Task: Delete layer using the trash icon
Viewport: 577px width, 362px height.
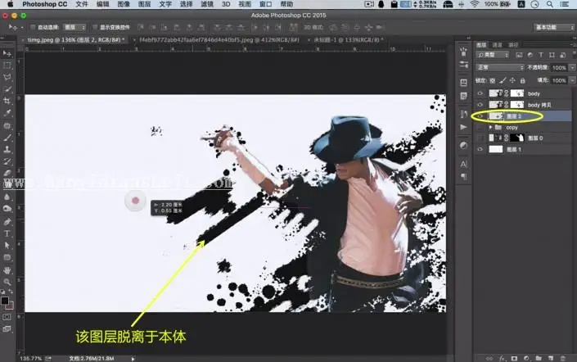Action: (x=562, y=358)
